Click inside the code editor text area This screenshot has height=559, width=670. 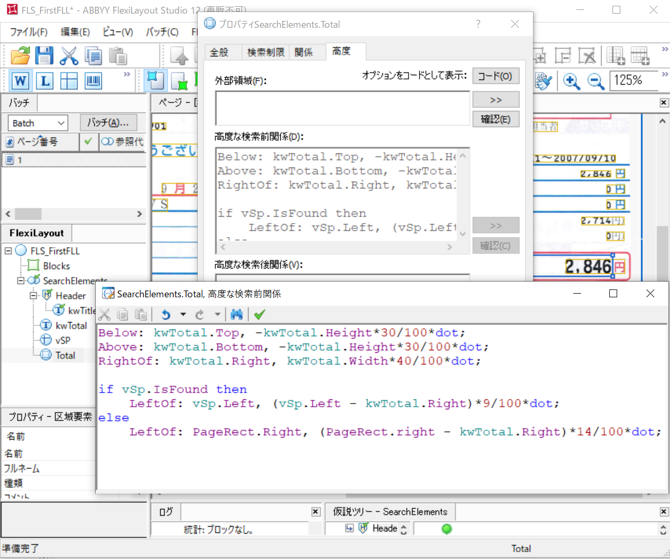point(382,407)
